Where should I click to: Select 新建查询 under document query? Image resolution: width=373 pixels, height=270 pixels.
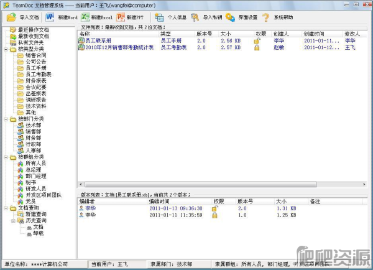pos(35,214)
